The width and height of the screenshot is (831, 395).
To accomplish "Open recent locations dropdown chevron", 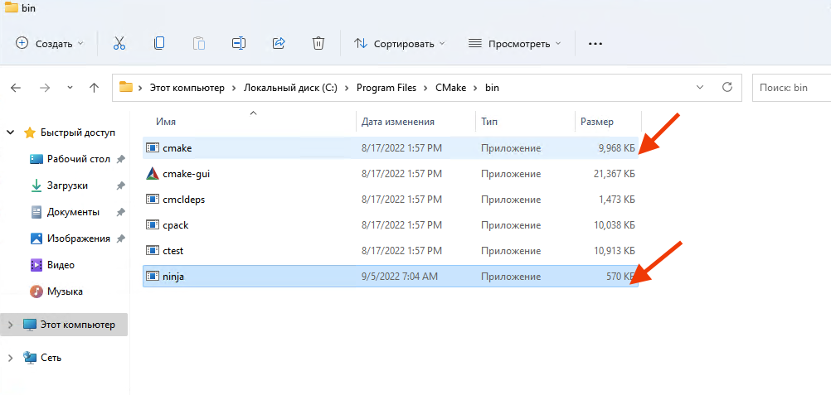I will click(70, 88).
